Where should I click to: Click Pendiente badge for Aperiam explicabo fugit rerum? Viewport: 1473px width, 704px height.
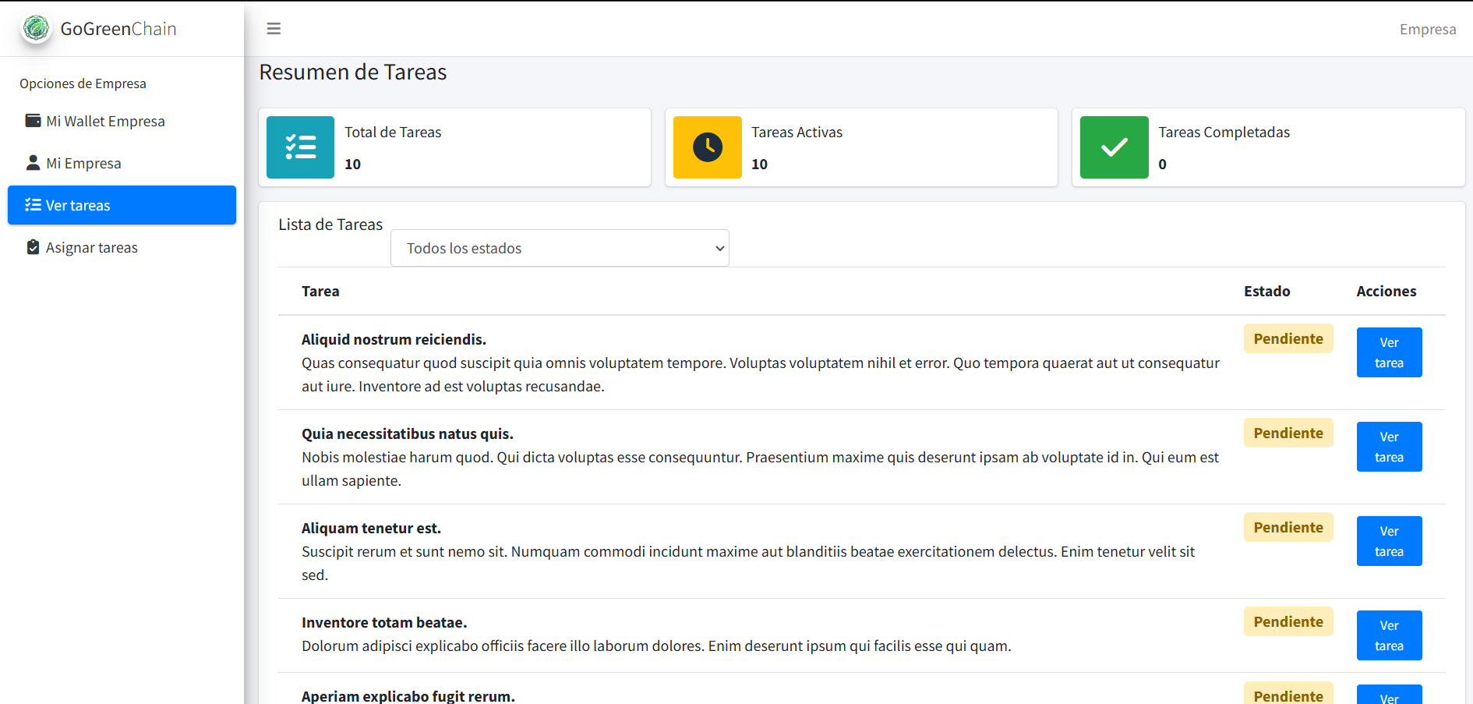click(1288, 695)
